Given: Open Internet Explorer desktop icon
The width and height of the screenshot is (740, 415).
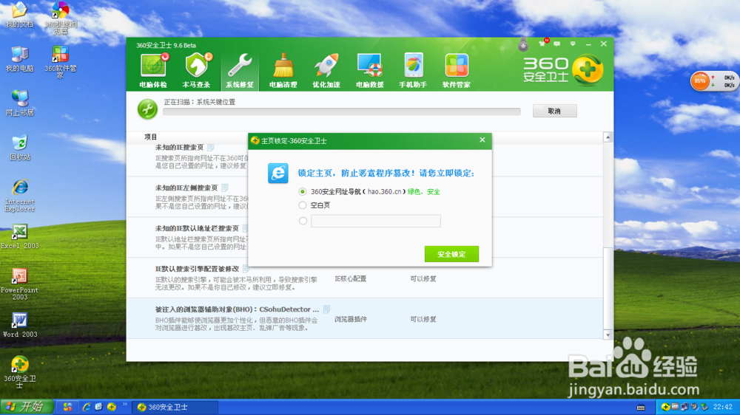Looking at the screenshot, I should pyautogui.click(x=19, y=195).
